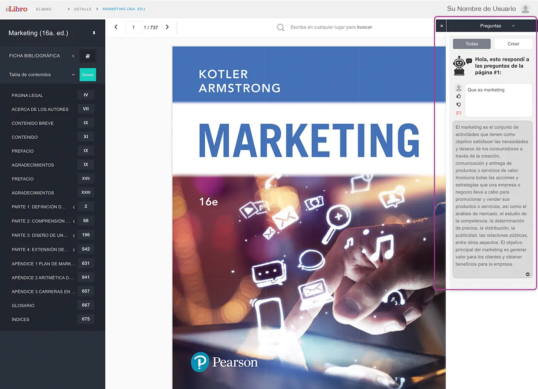This screenshot has height=389, width=538.
Task: Expand the FICHA BIBLIOGRÁFICA section
Action: point(73,56)
